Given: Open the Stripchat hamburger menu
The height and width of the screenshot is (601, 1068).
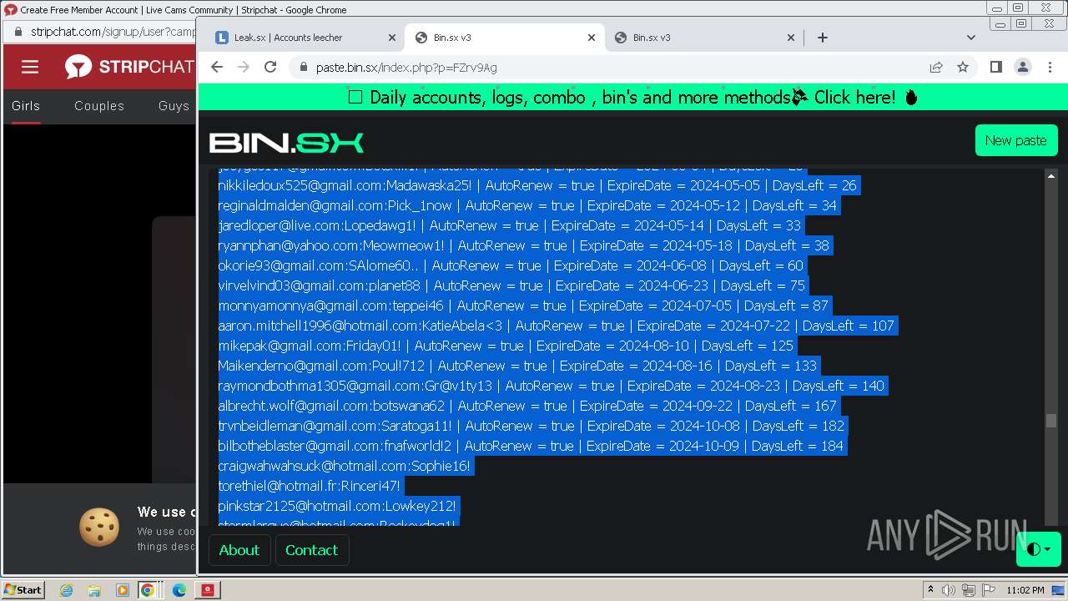Looking at the screenshot, I should (x=30, y=68).
